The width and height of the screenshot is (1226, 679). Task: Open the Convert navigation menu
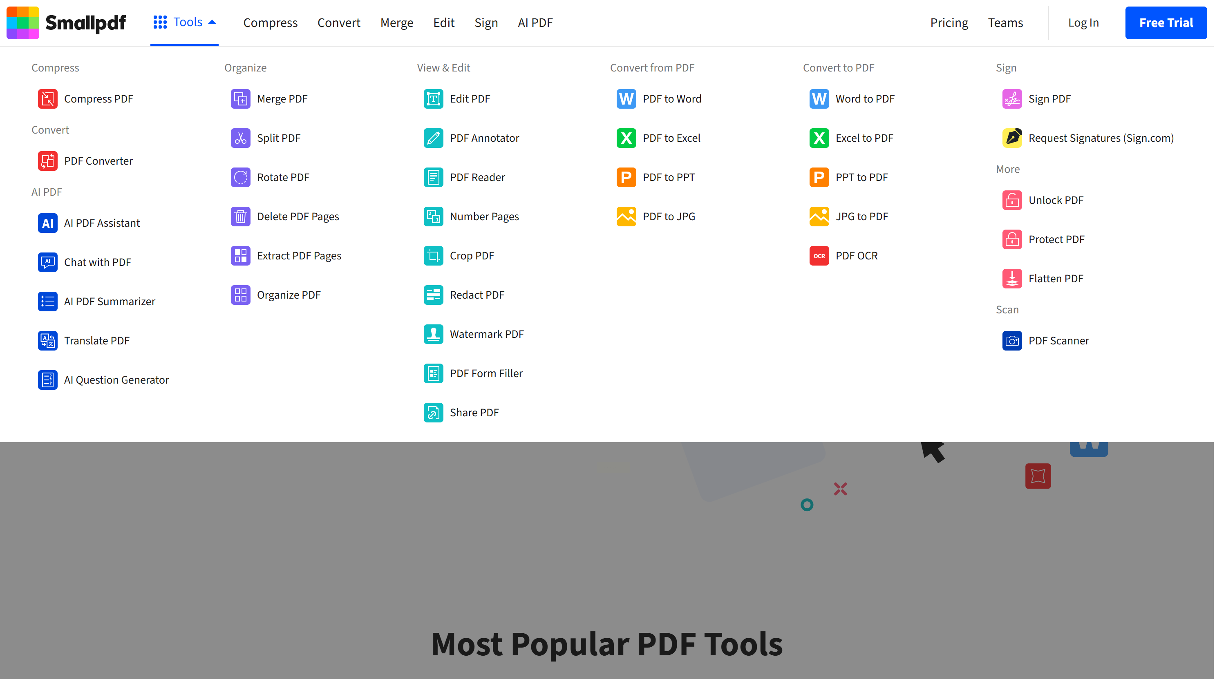(338, 23)
